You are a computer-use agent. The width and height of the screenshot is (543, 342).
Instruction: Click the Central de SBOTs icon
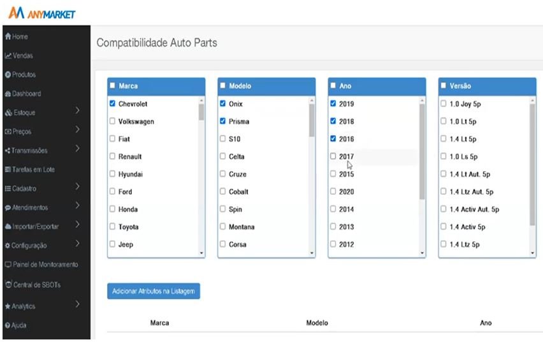pyautogui.click(x=8, y=284)
